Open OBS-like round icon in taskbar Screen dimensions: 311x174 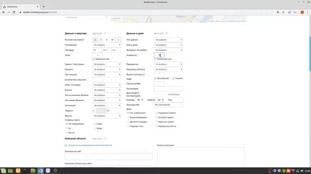(55, 171)
